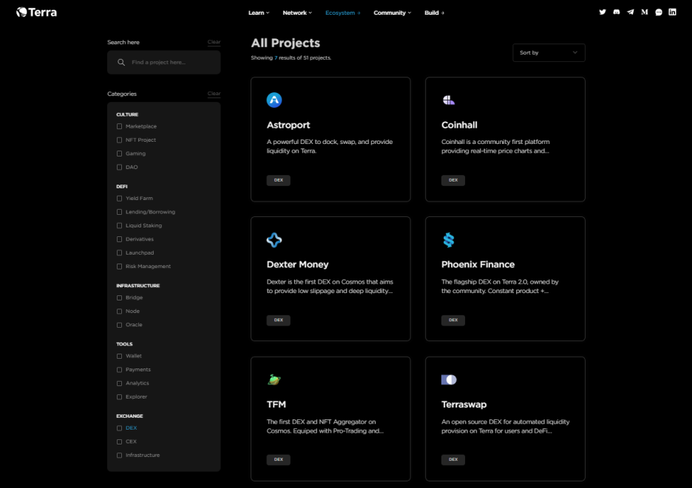Check the Wallet tools filter
The image size is (692, 488).
119,356
